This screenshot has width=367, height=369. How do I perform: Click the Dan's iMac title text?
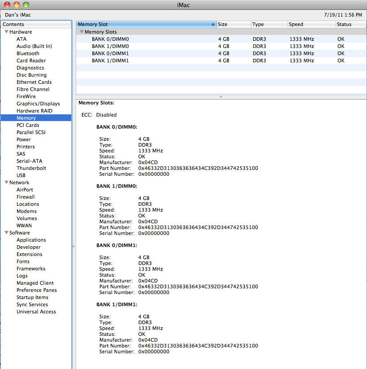click(x=18, y=15)
